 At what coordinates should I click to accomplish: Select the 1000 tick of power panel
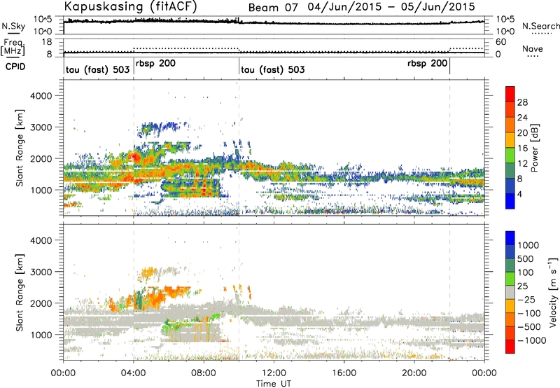point(41,190)
